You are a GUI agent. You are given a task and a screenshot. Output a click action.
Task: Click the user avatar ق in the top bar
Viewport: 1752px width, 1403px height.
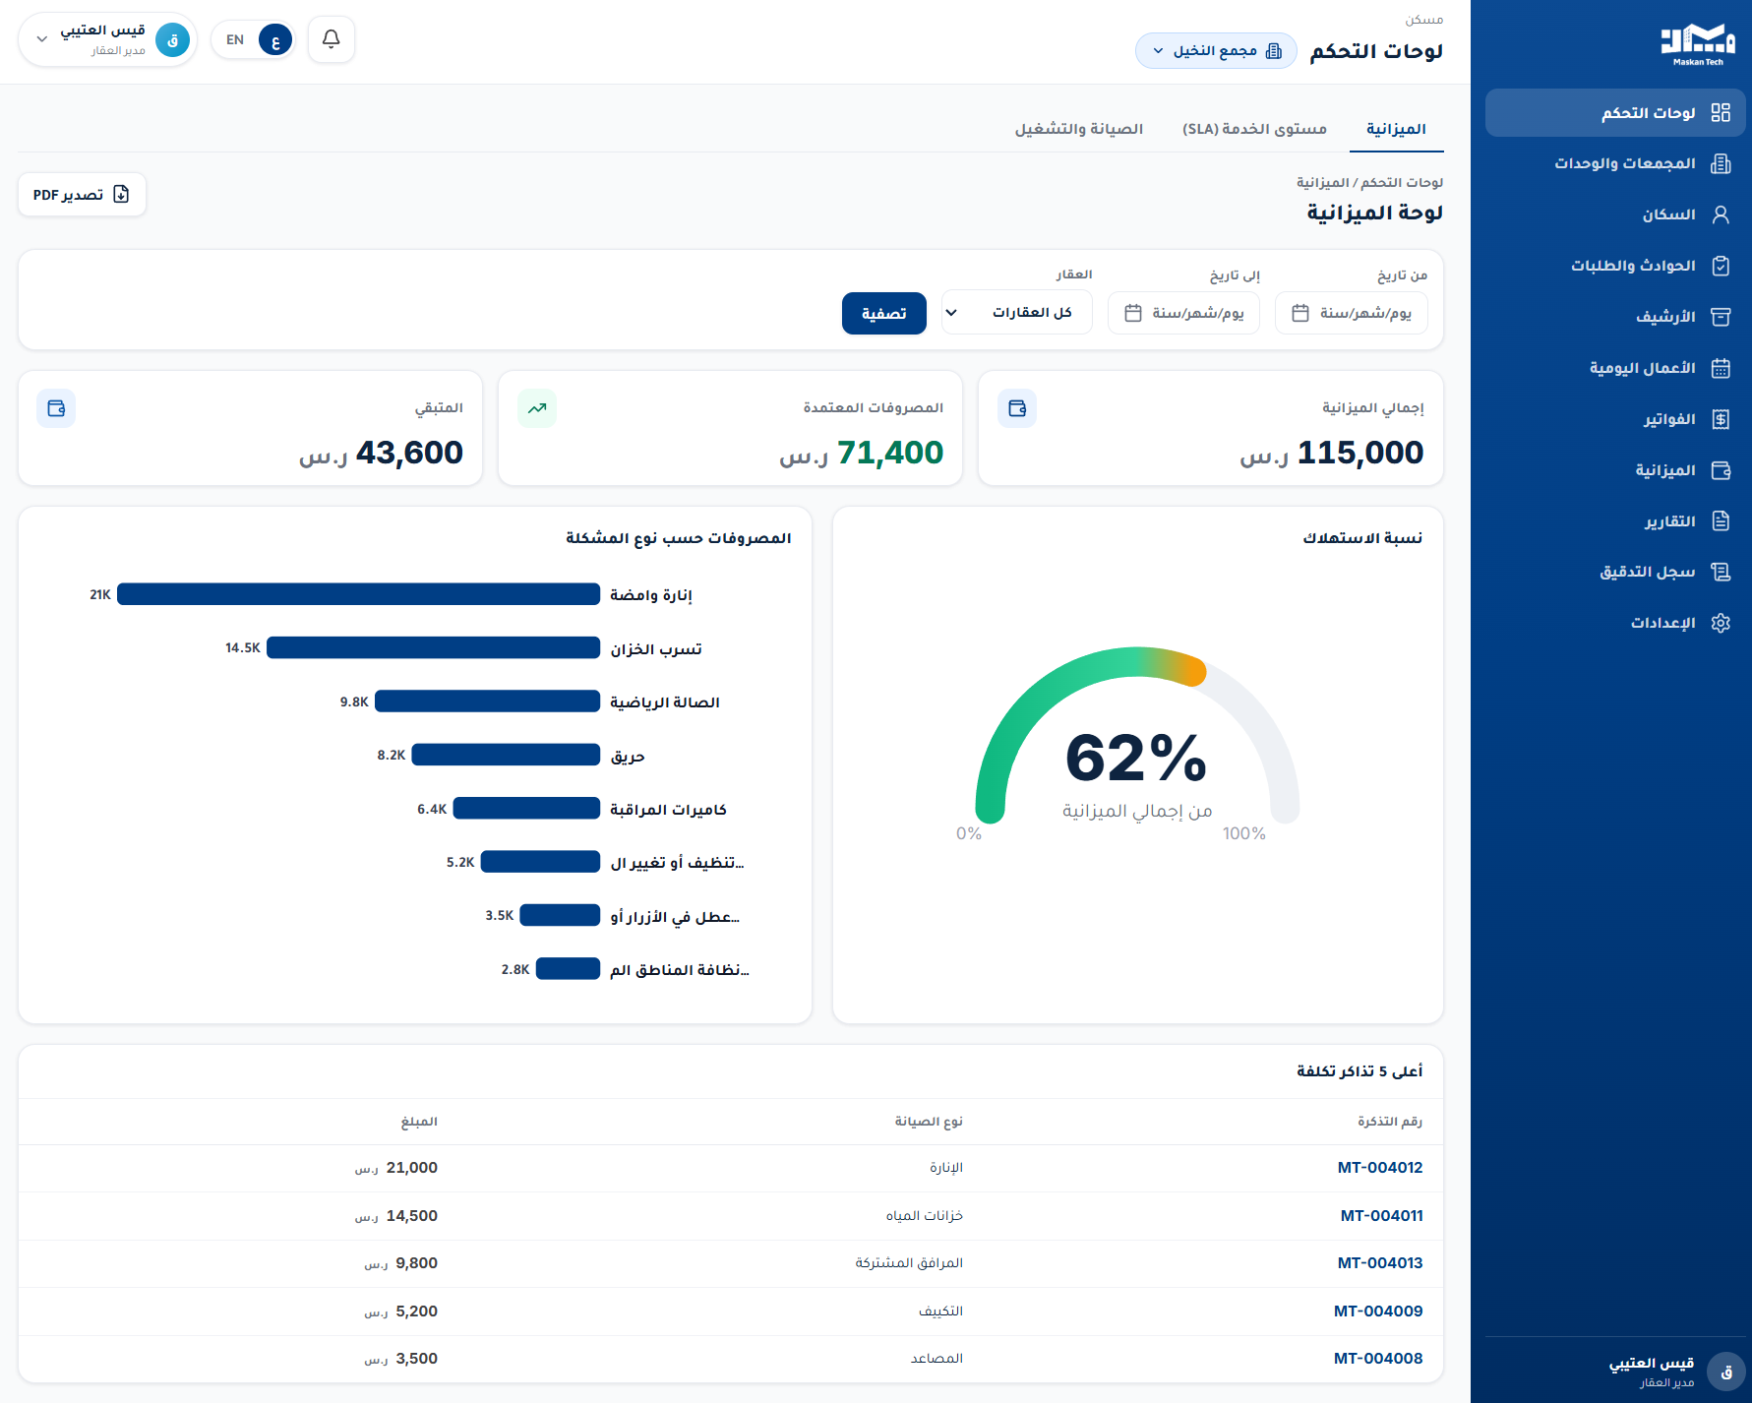tap(173, 40)
